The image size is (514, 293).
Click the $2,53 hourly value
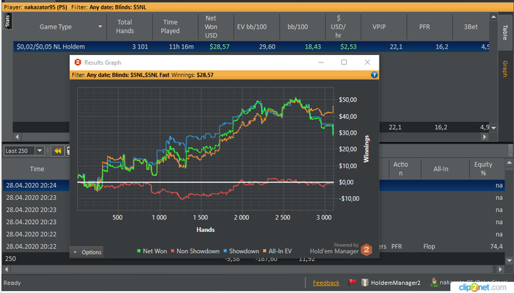(348, 47)
